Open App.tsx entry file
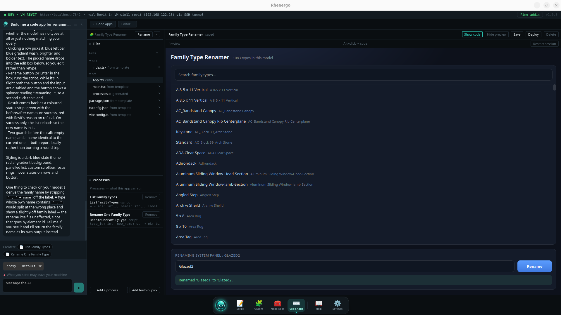Image resolution: width=561 pixels, height=315 pixels. click(125, 80)
